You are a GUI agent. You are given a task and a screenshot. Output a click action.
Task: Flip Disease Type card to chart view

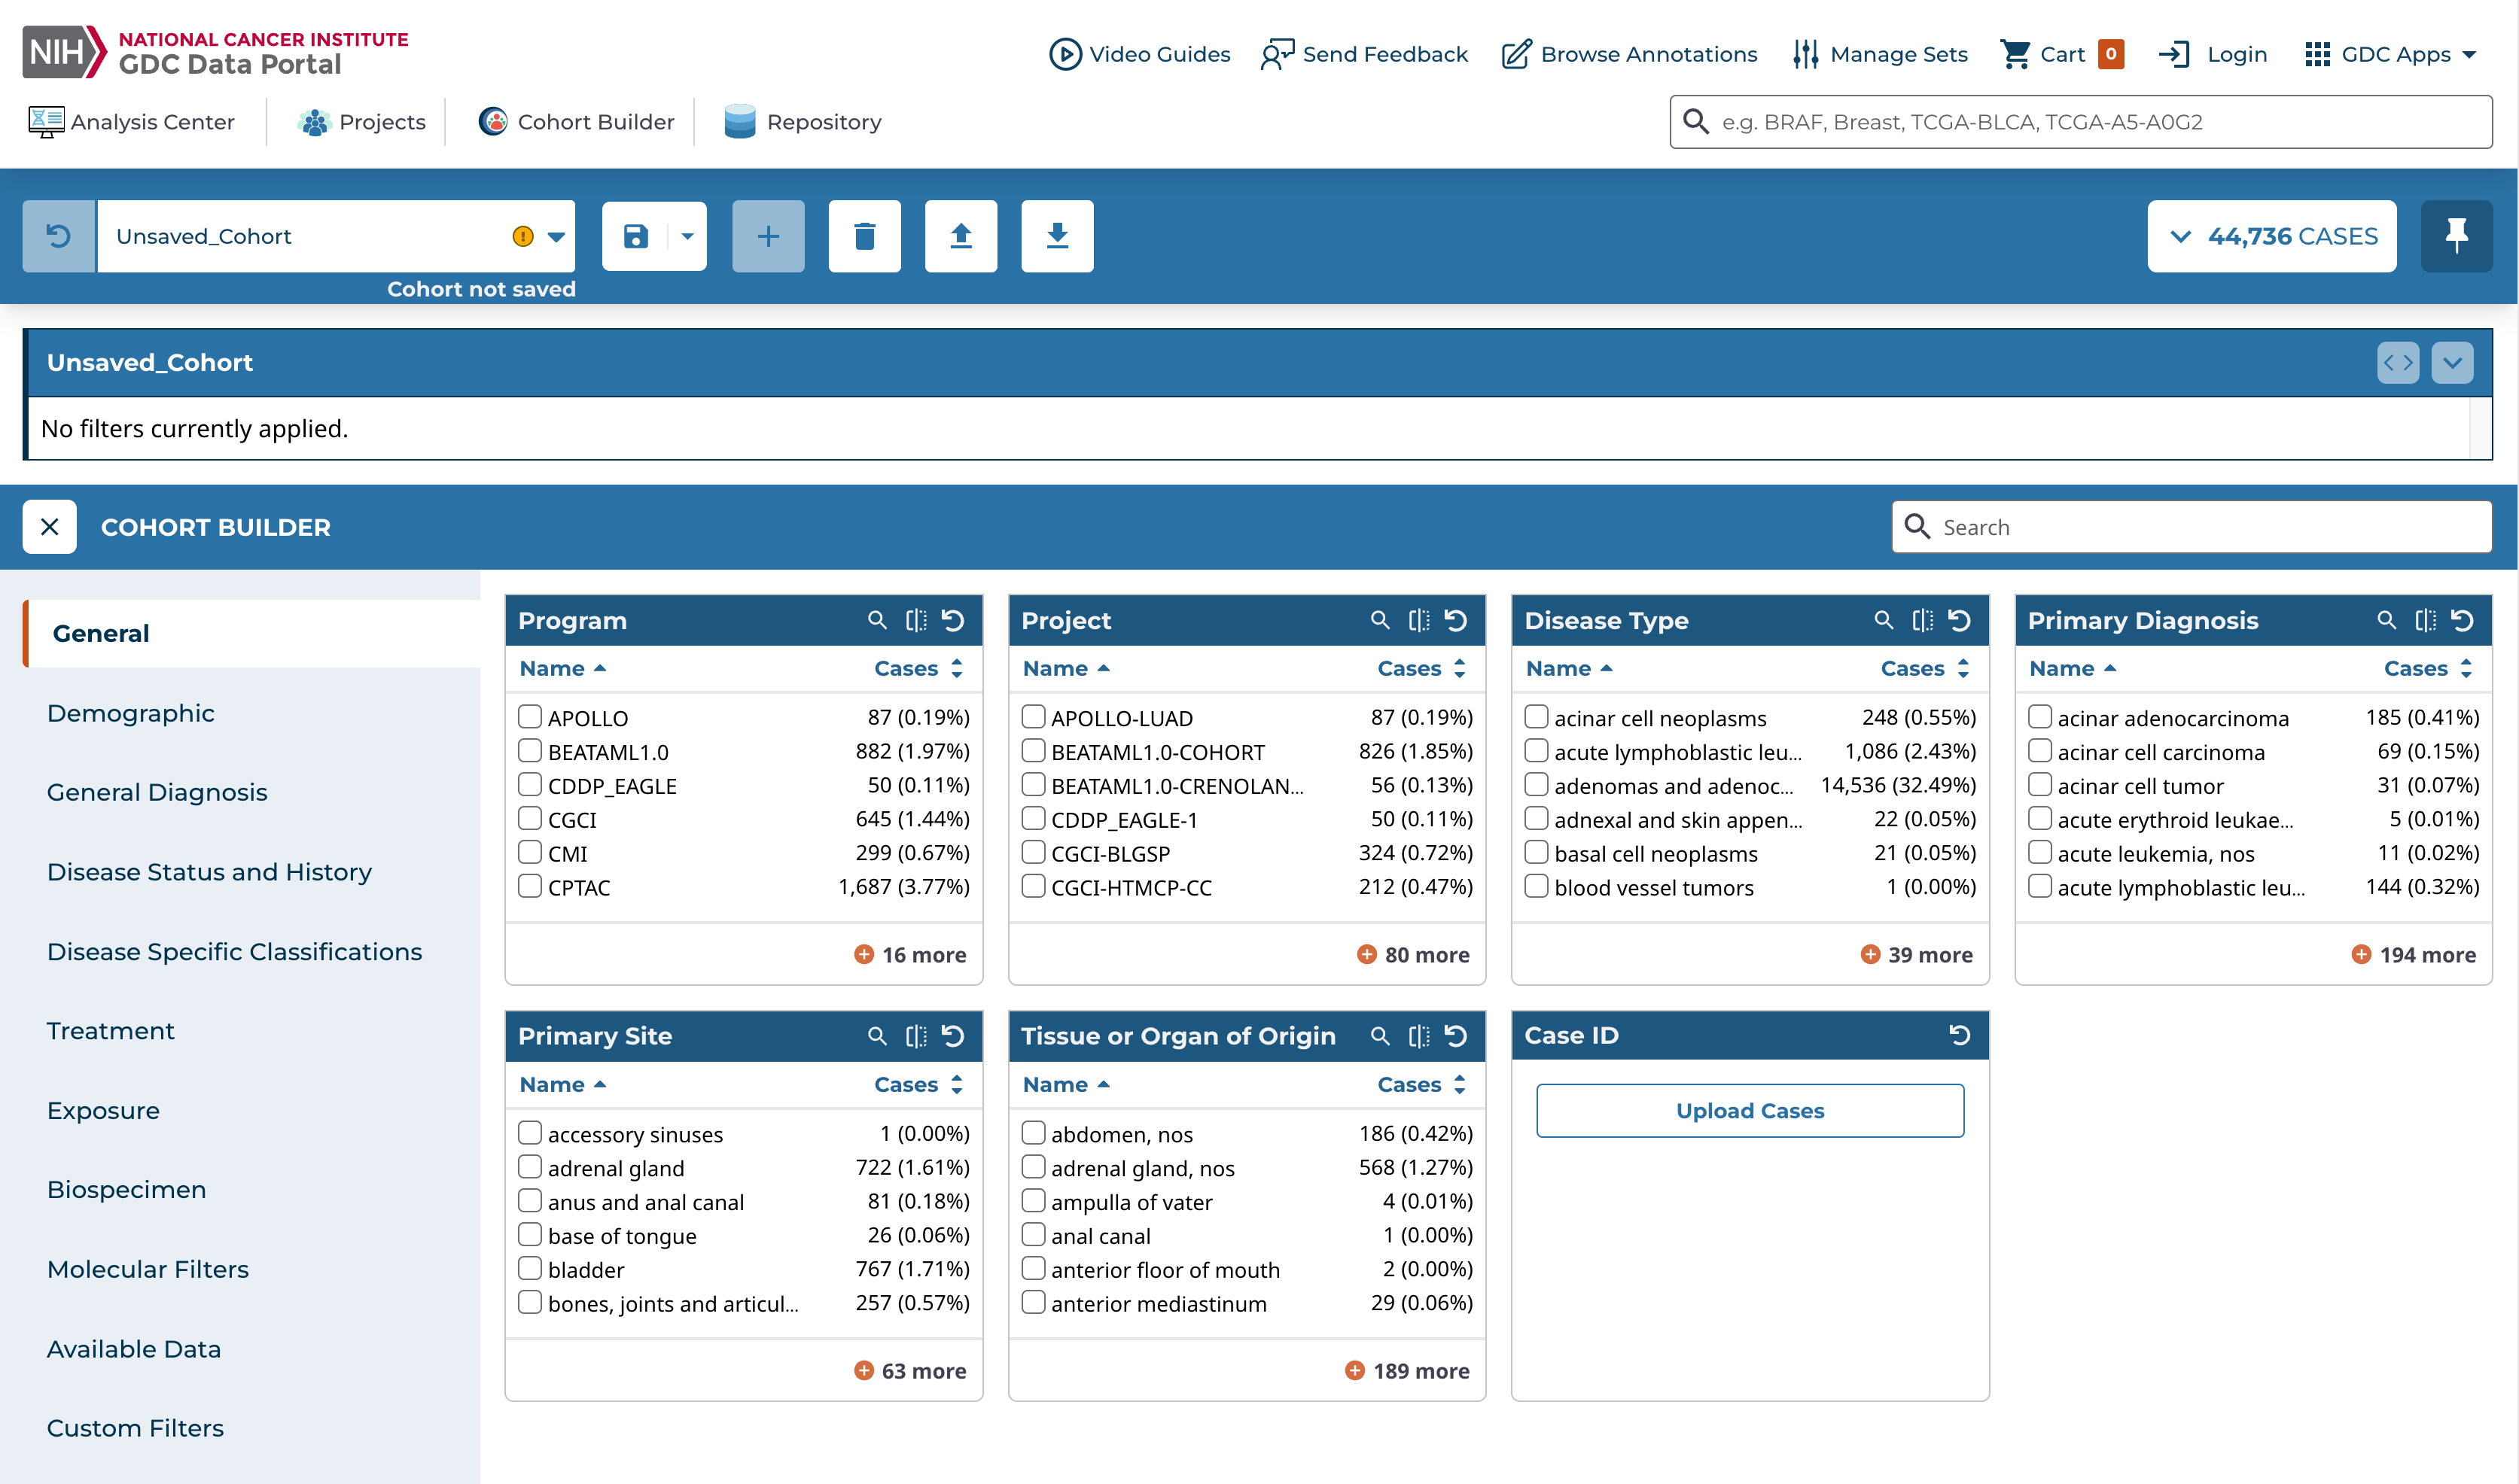(x=1922, y=620)
